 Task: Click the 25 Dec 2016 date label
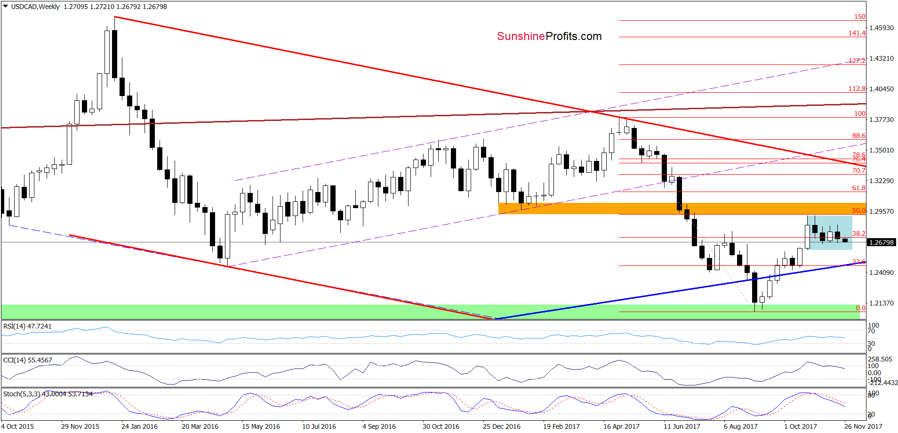502,426
